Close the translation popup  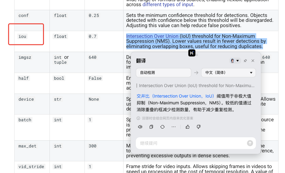[x=253, y=61]
